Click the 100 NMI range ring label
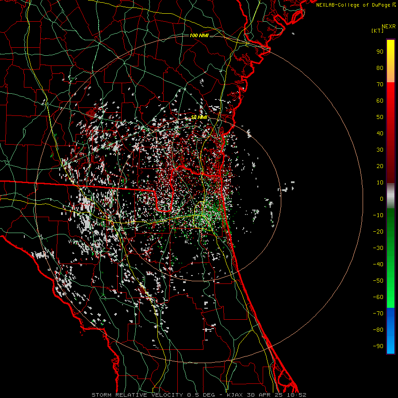This screenshot has width=398, height=398. 199,35
